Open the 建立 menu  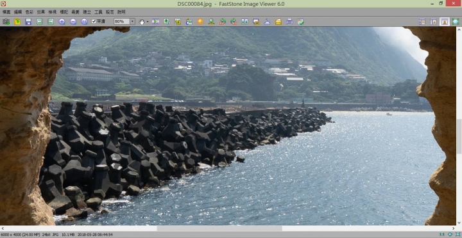[x=87, y=12]
